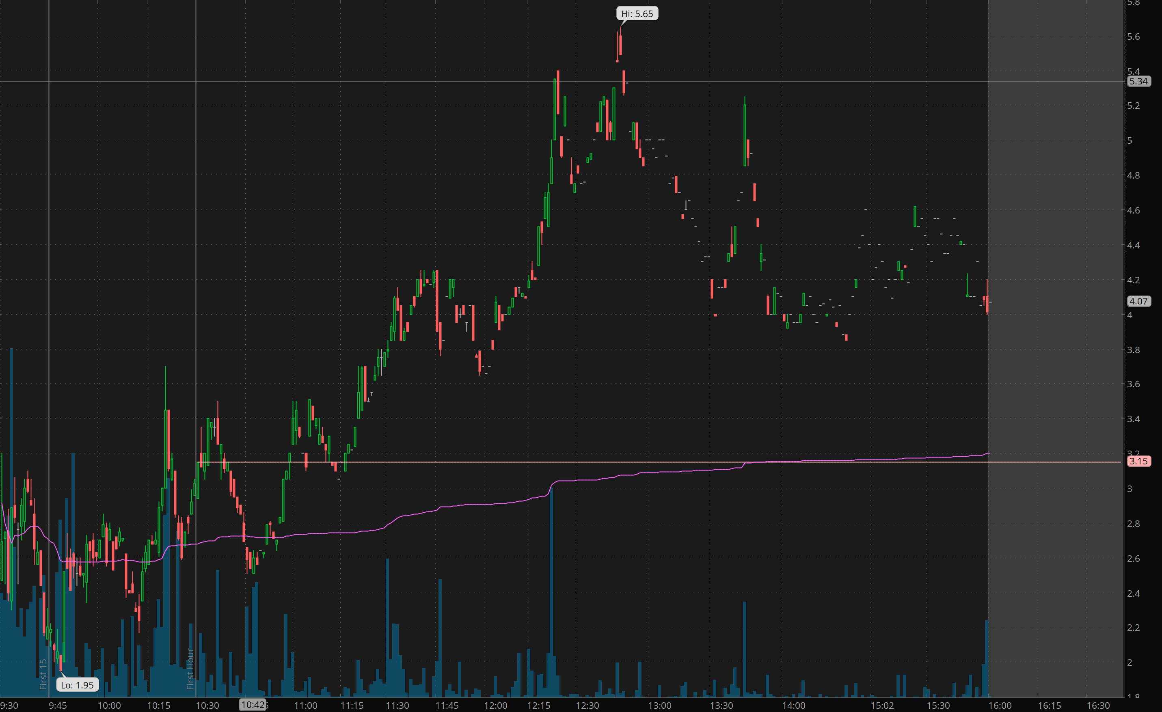Screen dimensions: 1162x712
Task: Click the 10:42 crosshair time label
Action: (x=253, y=704)
